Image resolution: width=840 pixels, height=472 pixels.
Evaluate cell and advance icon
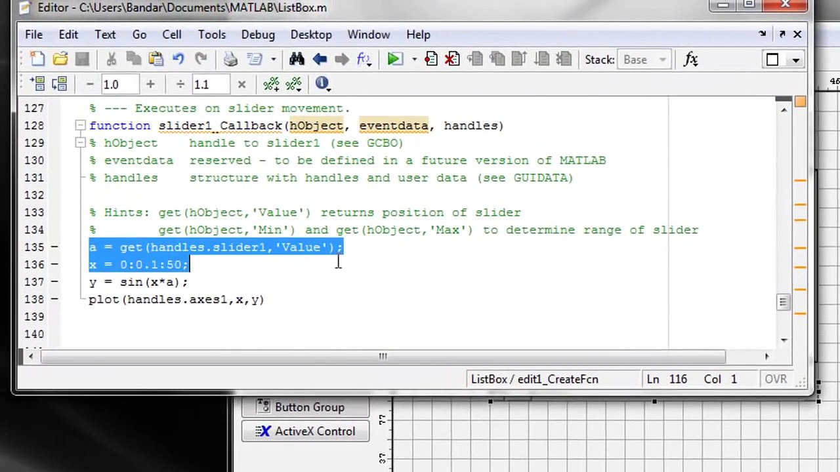60,84
